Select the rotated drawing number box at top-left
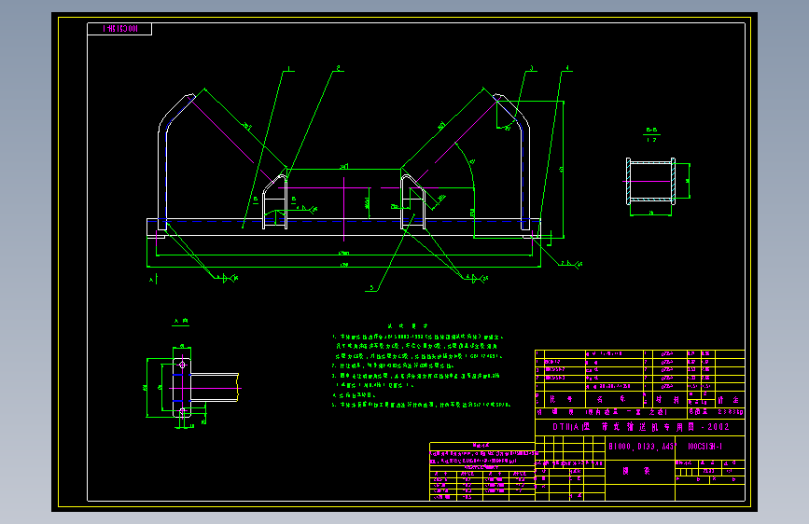Screen dimensions: 809x524 click(x=119, y=29)
